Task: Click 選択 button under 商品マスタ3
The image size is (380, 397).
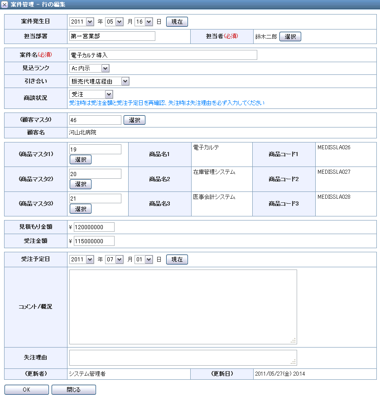Action: (x=80, y=209)
